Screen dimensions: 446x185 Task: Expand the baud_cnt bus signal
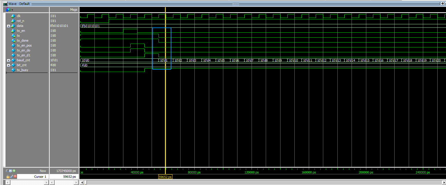9,60
